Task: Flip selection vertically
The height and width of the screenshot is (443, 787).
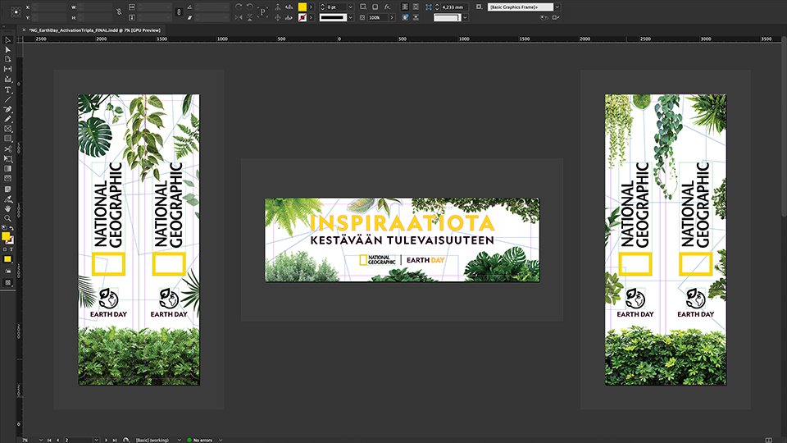Action: coord(249,17)
